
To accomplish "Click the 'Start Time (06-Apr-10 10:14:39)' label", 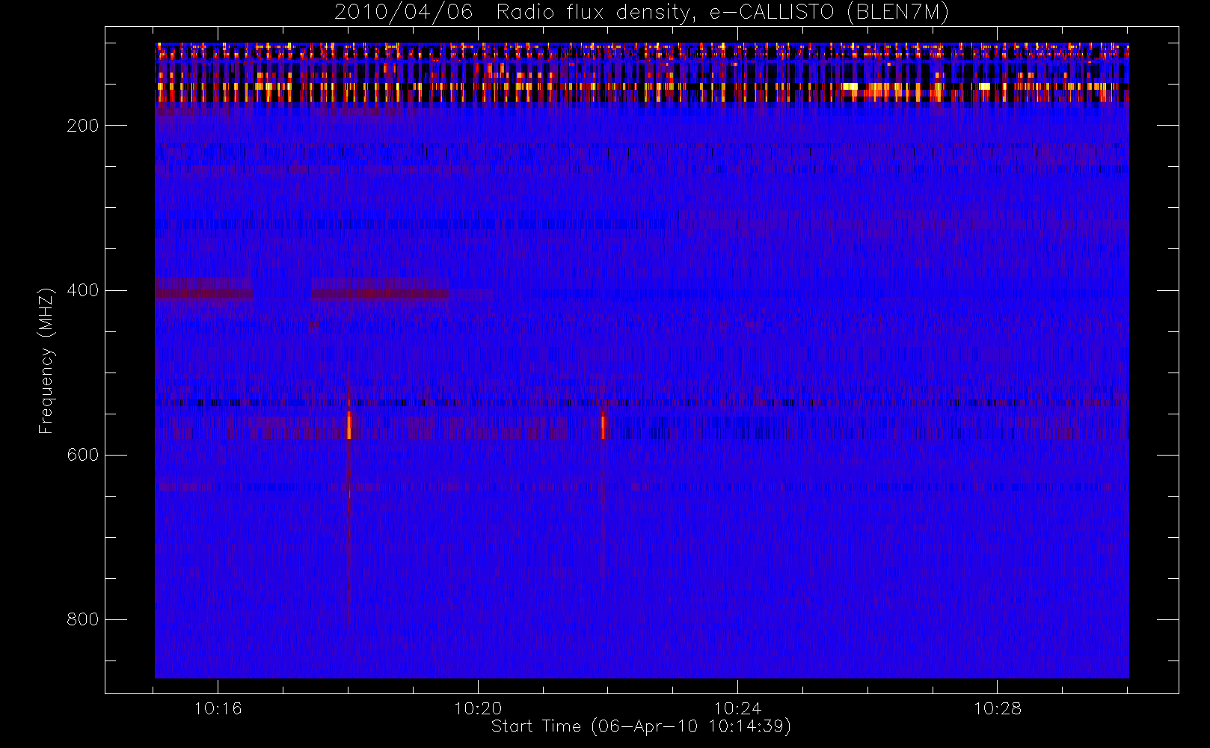I will [x=641, y=726].
